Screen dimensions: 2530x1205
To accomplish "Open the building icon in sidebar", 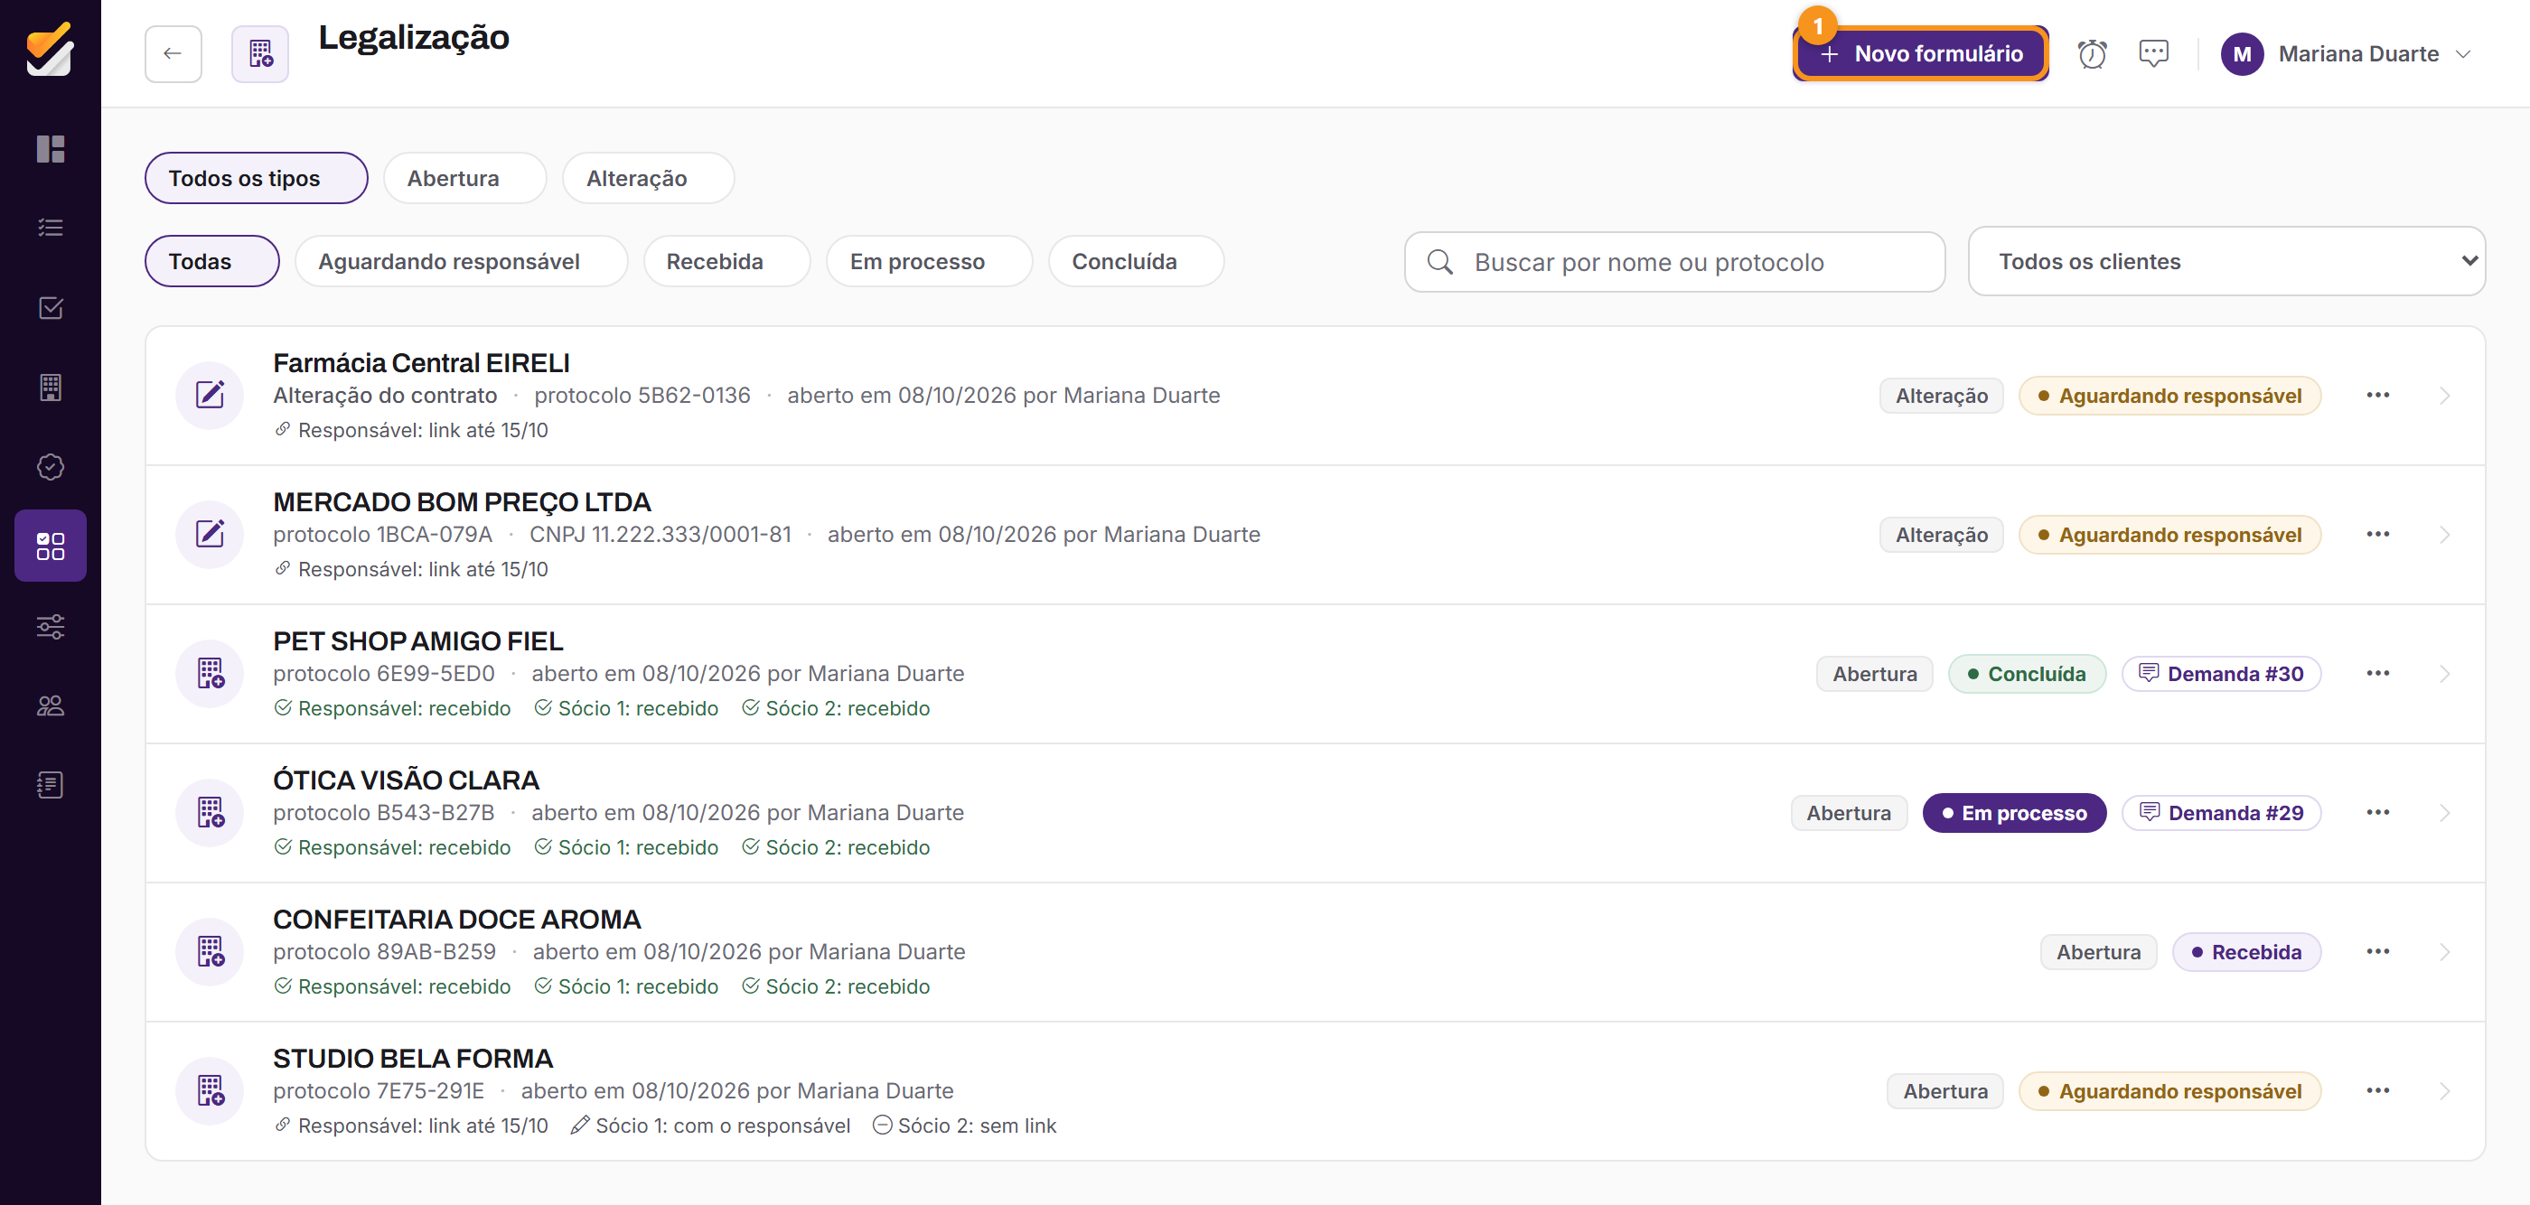I will (50, 387).
